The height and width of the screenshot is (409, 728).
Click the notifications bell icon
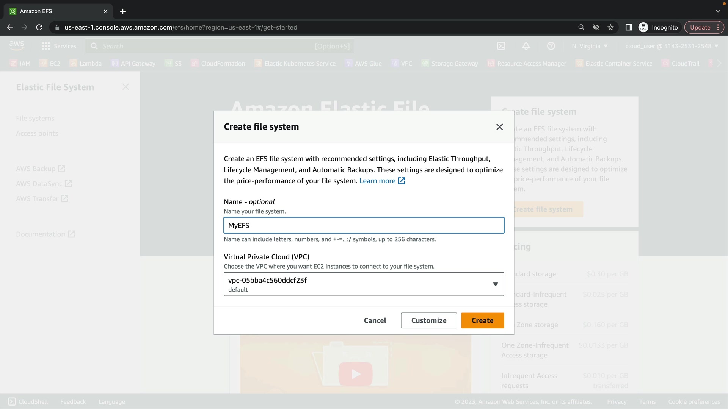(x=526, y=46)
